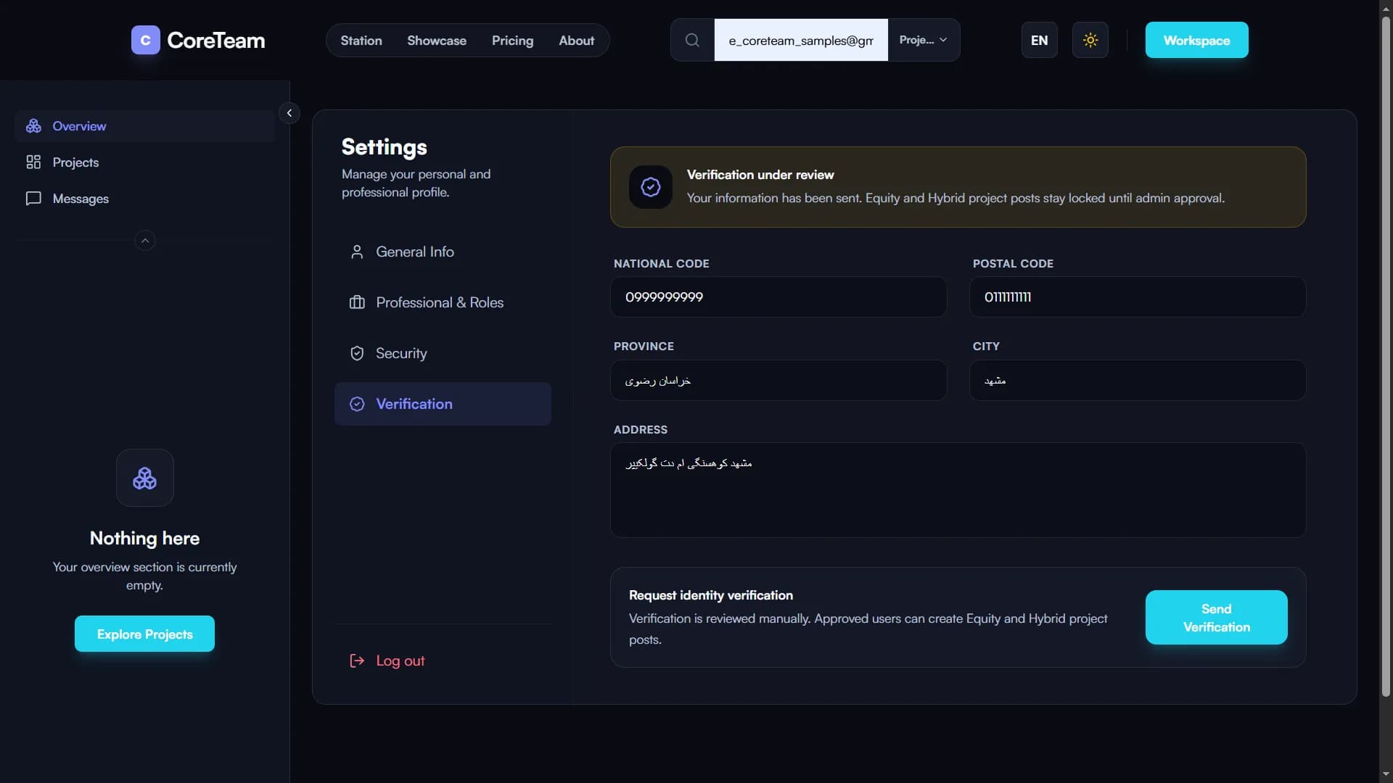The height and width of the screenshot is (783, 1393).
Task: Click the page vertical scrollbar
Action: click(x=1386, y=355)
